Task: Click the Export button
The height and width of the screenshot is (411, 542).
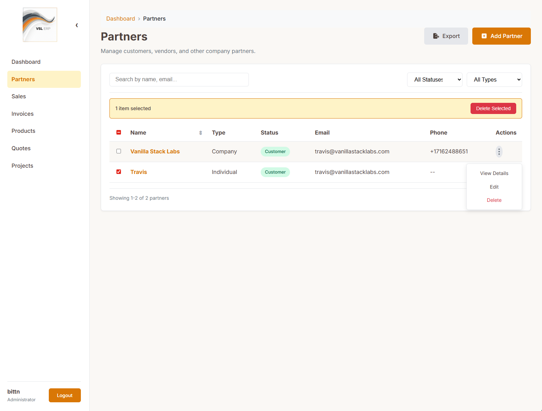Action: (446, 36)
